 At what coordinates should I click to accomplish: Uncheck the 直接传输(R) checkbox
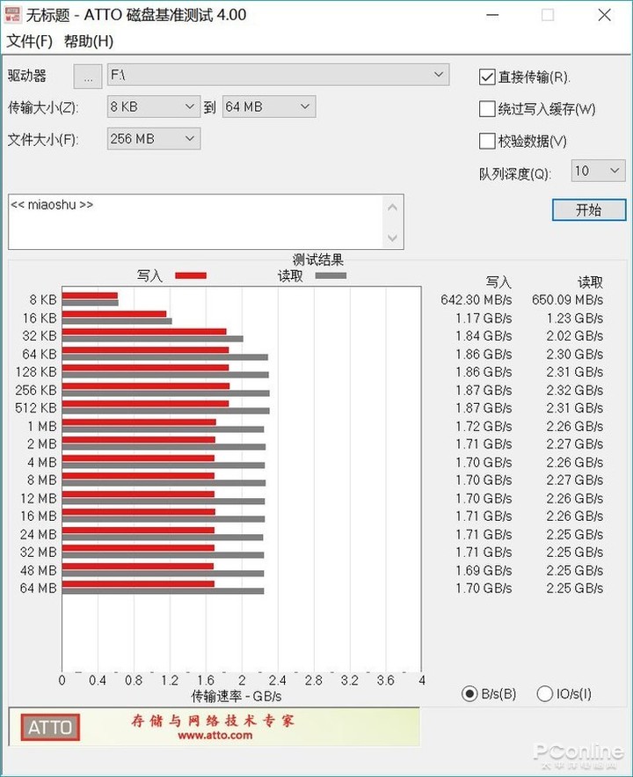(x=487, y=77)
